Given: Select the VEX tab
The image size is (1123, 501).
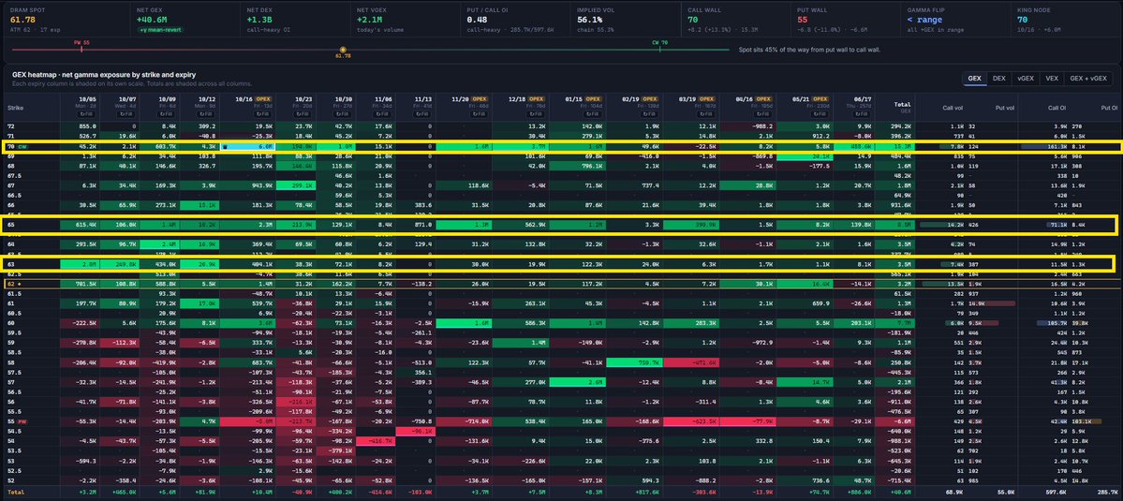Looking at the screenshot, I should point(1052,79).
